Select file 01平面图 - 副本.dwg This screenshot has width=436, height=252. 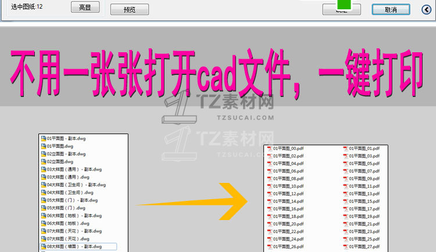(x=63, y=138)
